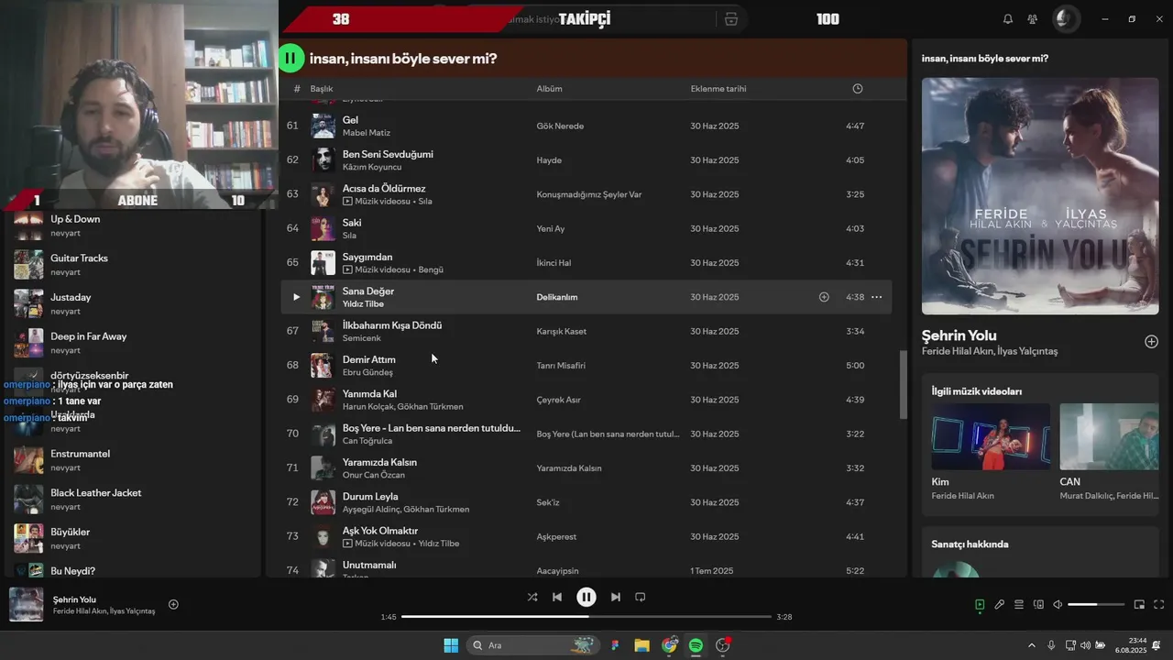Screen dimensions: 1173x660
Task: Open the profile avatar menu
Action: tap(1065, 18)
